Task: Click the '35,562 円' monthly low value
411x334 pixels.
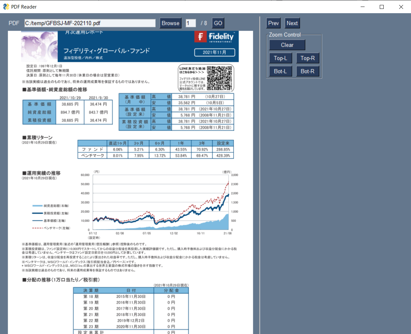Action: click(x=187, y=103)
